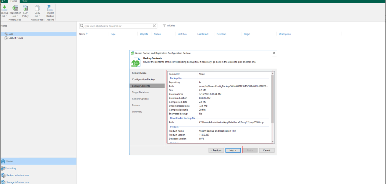Open the Backup Job ribbon button
This screenshot has width=386, height=184.
[5, 11]
